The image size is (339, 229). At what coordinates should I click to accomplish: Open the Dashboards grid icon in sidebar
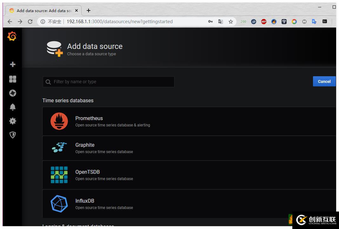point(13,79)
